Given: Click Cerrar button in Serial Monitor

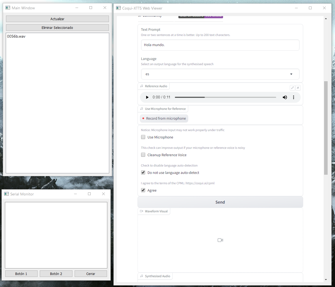Looking at the screenshot, I should coord(91,274).
